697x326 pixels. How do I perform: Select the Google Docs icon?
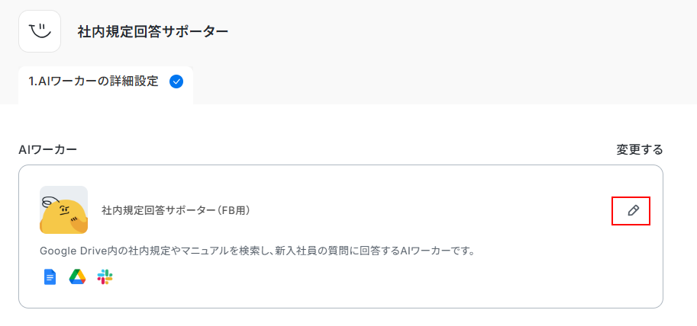coord(50,277)
